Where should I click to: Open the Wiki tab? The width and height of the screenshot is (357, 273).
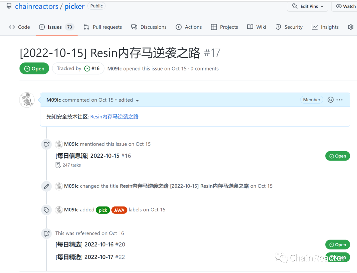(257, 27)
